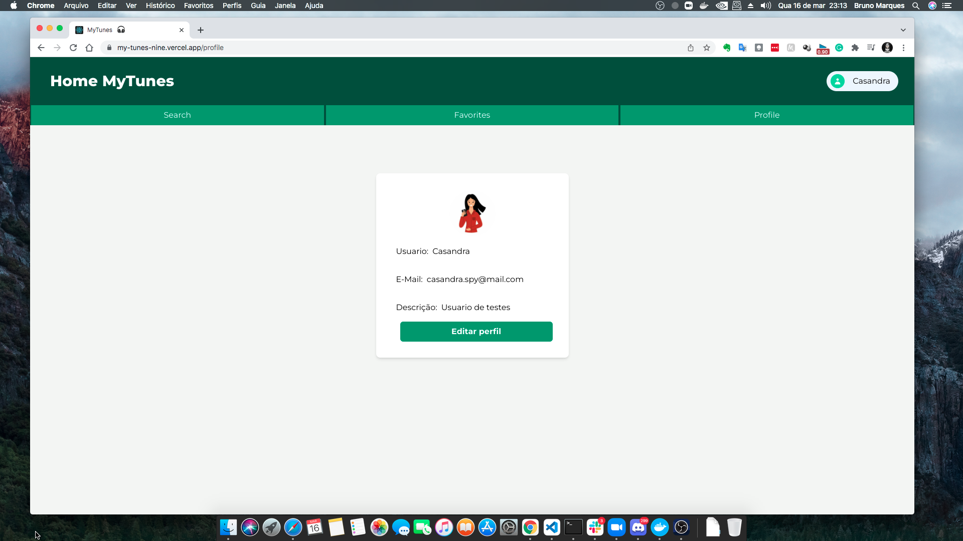Go back with the browser back arrow
The width and height of the screenshot is (963, 541).
click(41, 48)
